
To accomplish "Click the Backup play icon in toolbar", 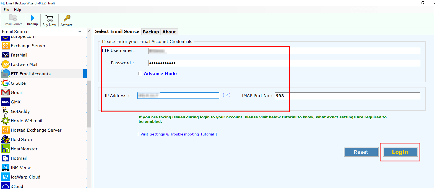I will pos(33,18).
